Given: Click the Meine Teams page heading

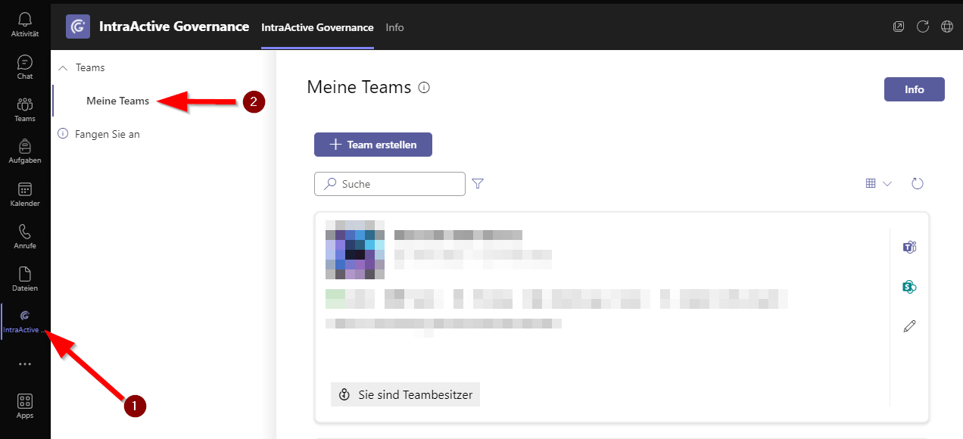Looking at the screenshot, I should pos(359,87).
